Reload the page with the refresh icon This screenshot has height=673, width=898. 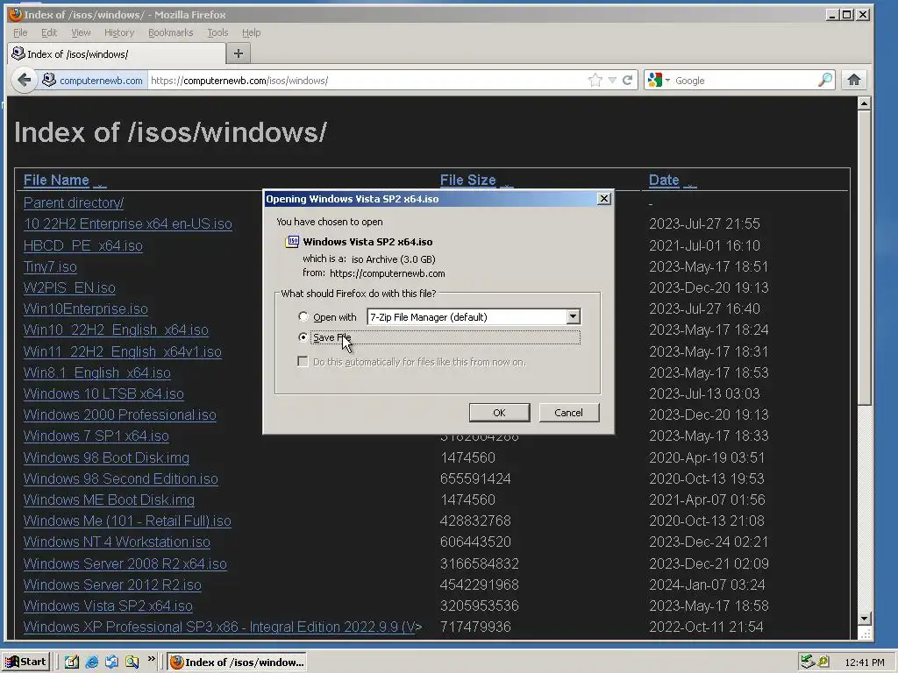pos(628,80)
